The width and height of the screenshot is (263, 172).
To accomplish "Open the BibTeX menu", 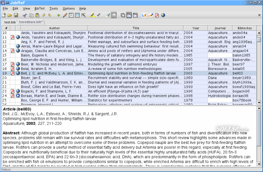I will point(40,9).
